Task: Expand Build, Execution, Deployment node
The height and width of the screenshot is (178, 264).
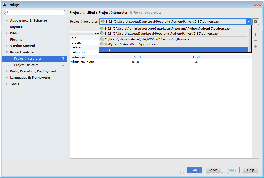Action: coord(7,71)
